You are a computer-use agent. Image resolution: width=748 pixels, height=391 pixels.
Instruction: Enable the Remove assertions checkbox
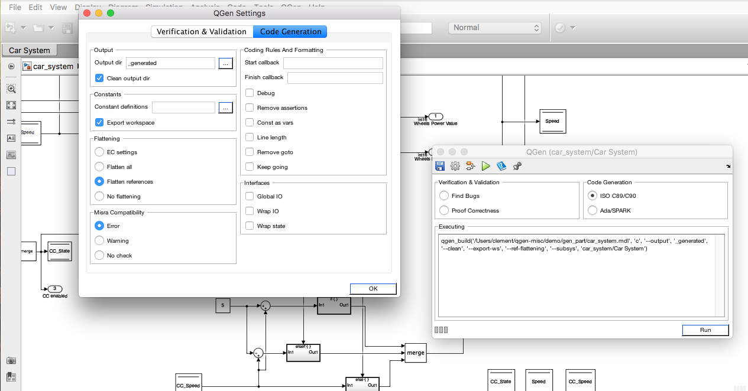[x=250, y=108]
